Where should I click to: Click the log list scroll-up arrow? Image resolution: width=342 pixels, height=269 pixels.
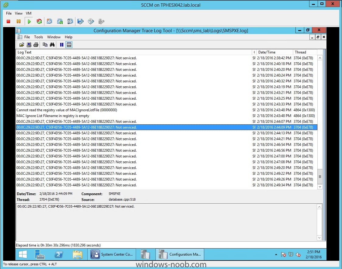click(320, 58)
